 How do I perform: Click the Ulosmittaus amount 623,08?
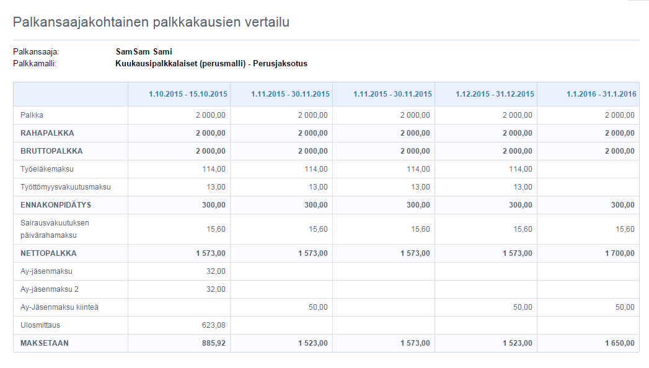point(214,325)
